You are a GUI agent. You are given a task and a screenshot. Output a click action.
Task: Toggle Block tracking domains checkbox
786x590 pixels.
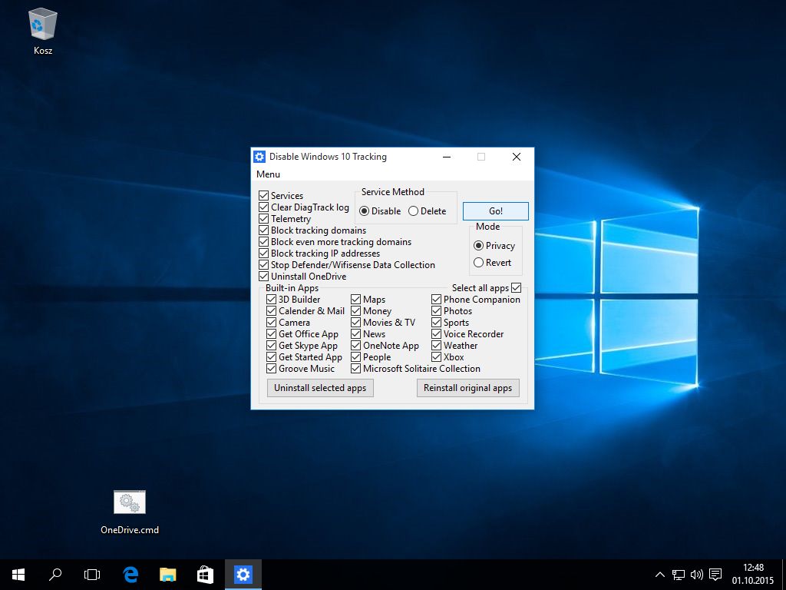point(264,230)
